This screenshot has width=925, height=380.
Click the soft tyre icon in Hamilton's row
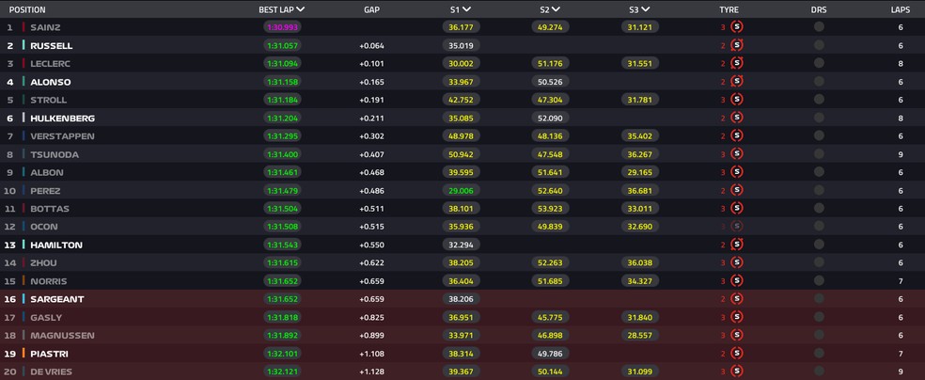(737, 245)
